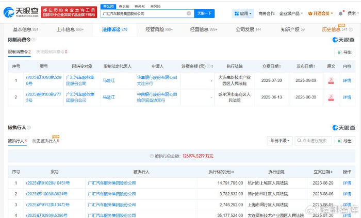Select the 被执行人 8 sub-tab
The height and width of the screenshot is (218, 361).
coord(17,141)
